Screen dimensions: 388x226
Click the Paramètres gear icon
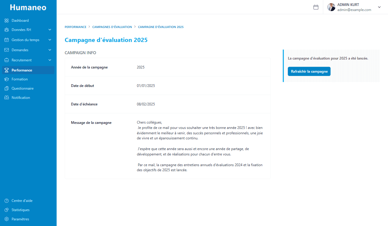tap(6, 219)
